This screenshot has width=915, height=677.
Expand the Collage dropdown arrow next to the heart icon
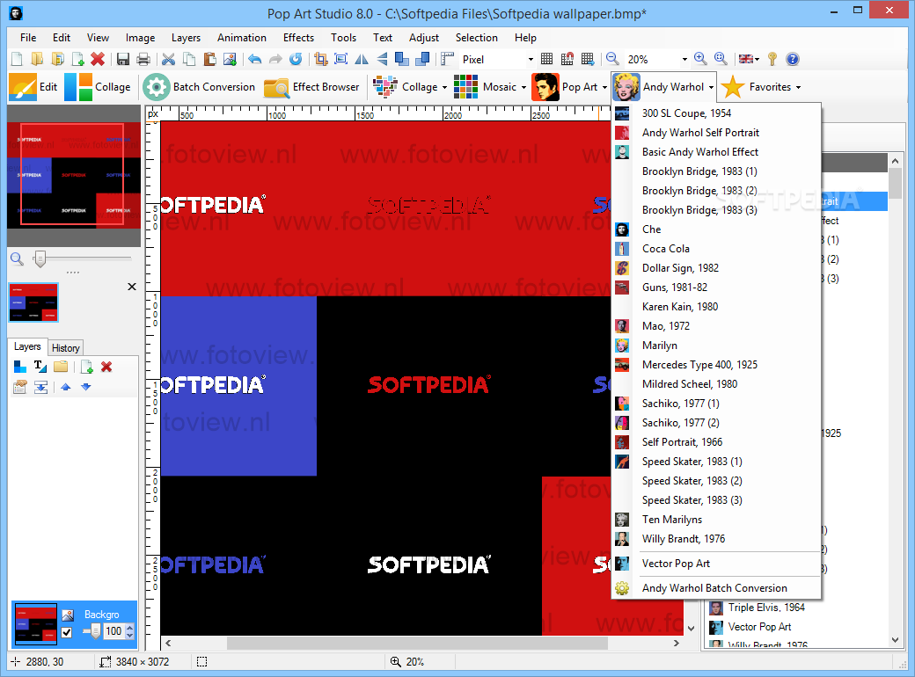[x=444, y=87]
